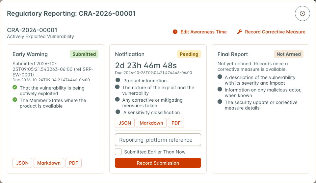The height and width of the screenshot is (183, 316).
Task: Click the bullet for 'nature of the exploit'
Action: point(117,87)
